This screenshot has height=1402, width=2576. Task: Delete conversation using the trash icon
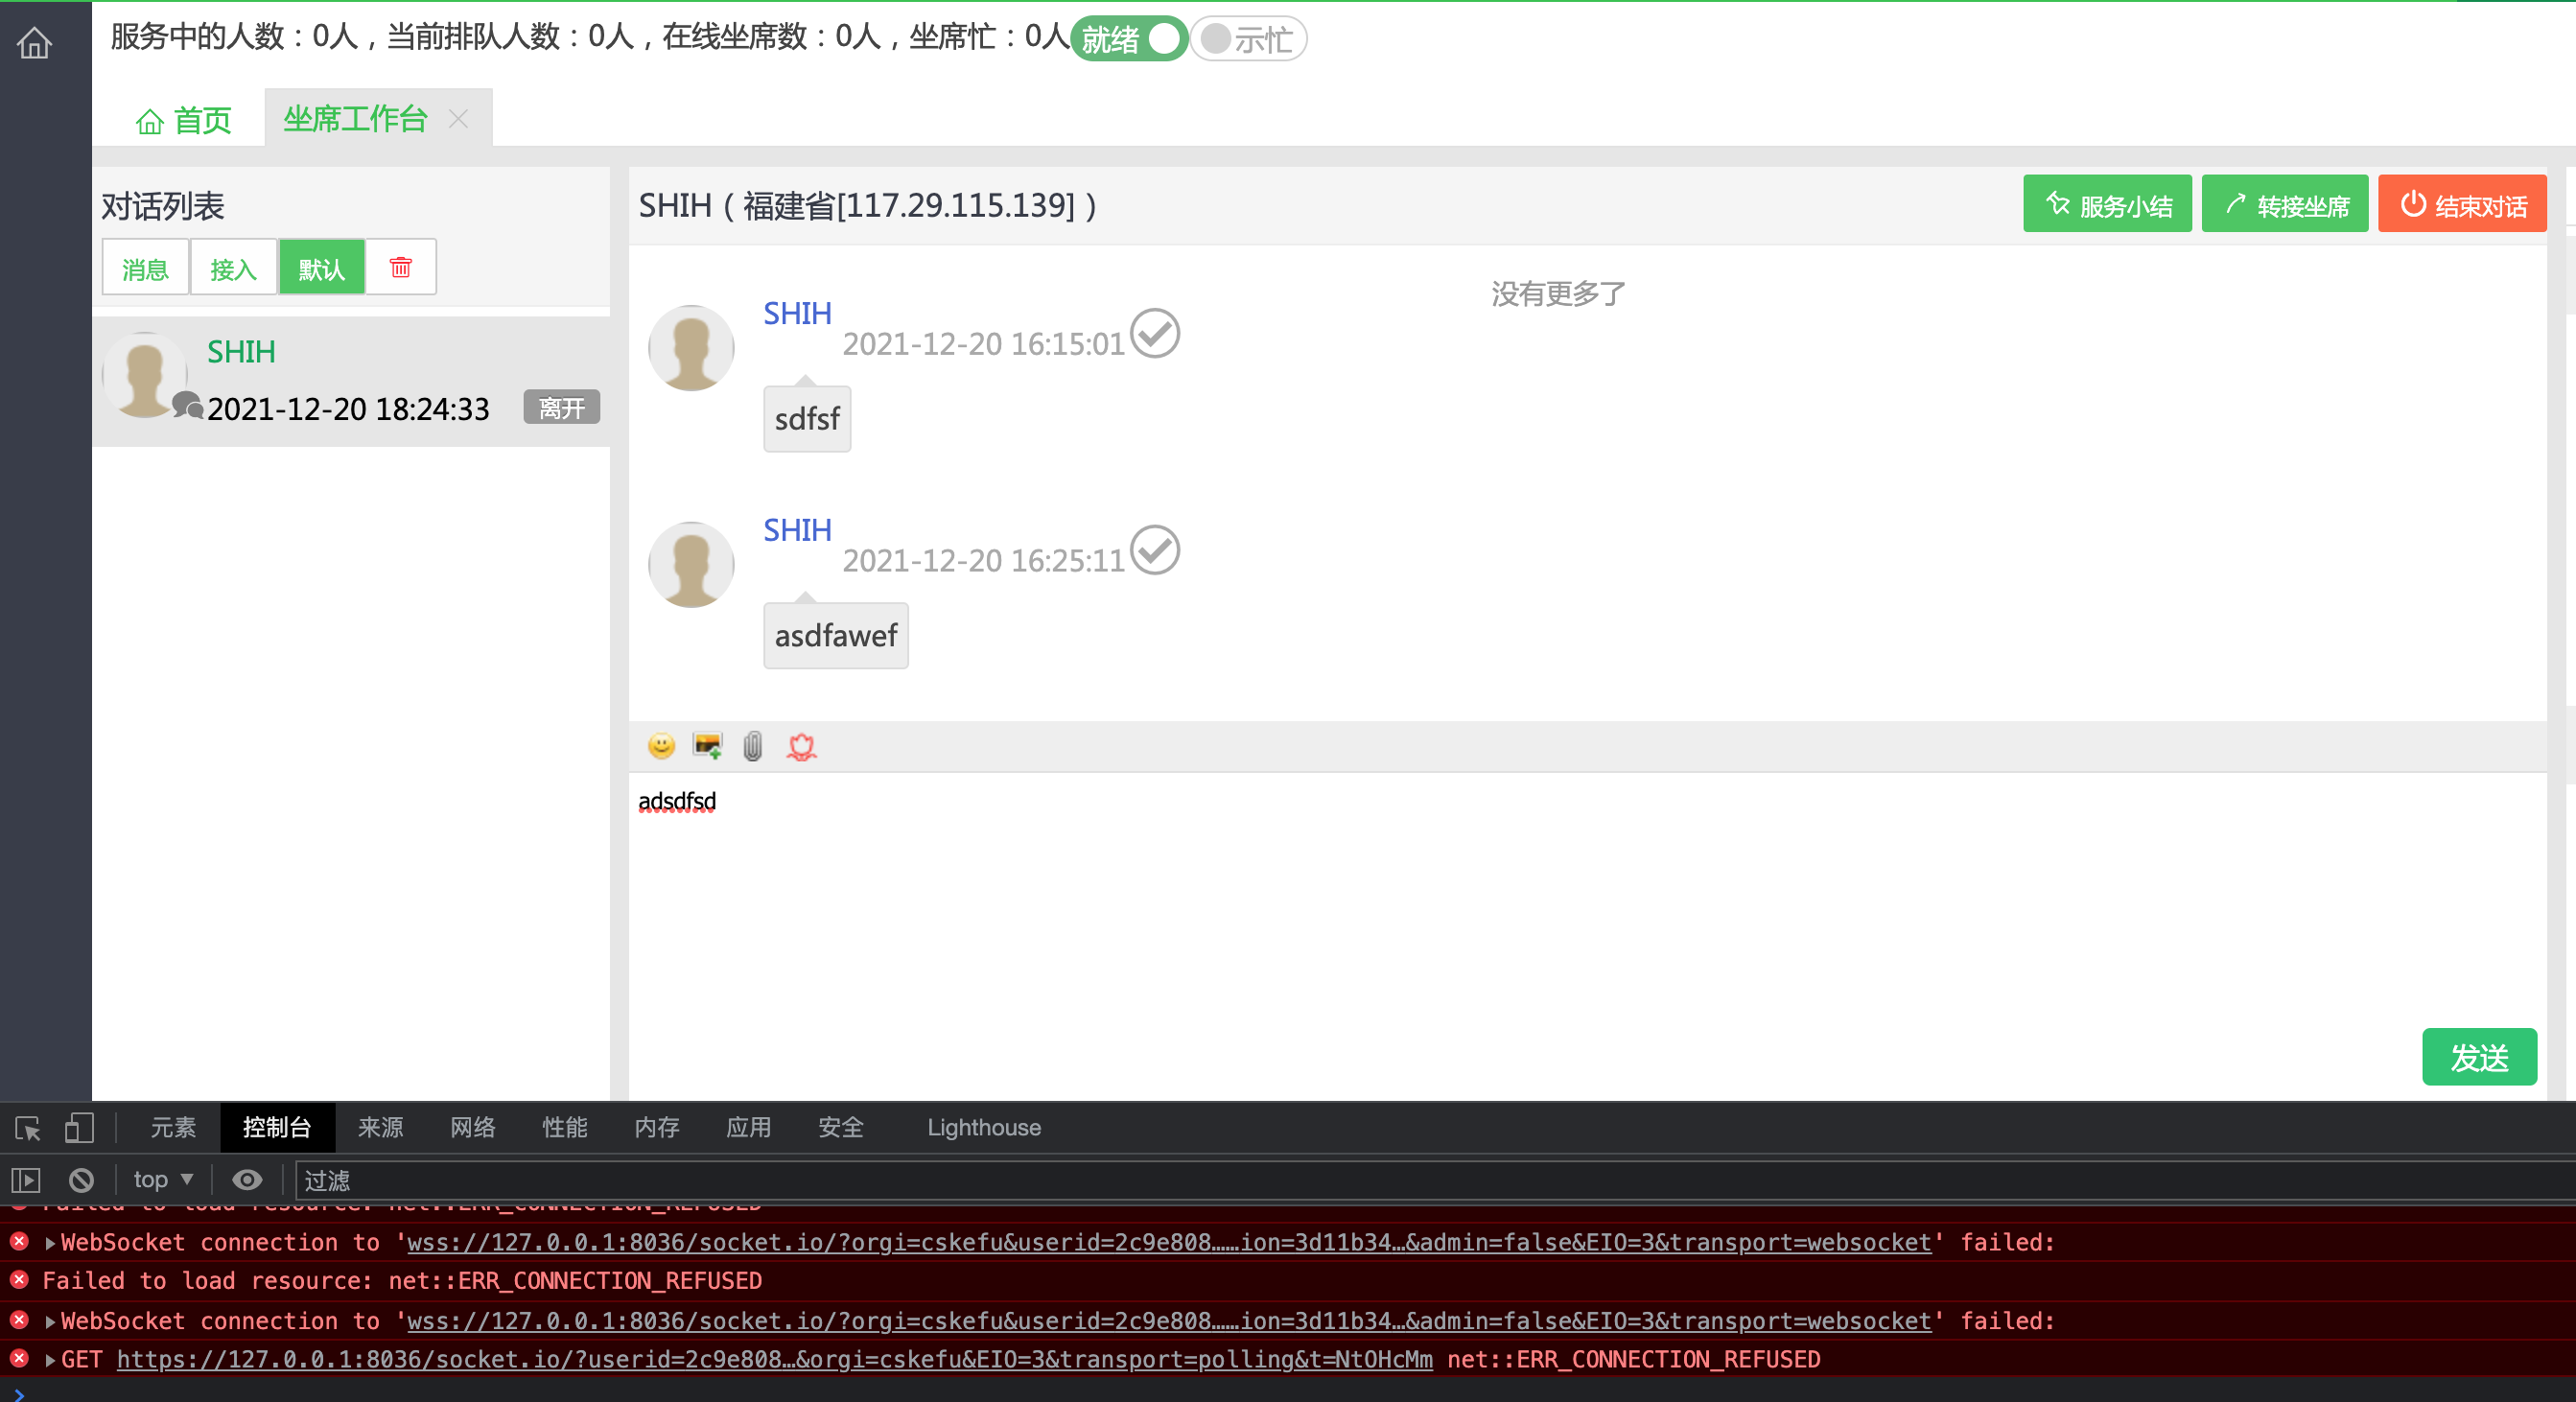[x=400, y=267]
